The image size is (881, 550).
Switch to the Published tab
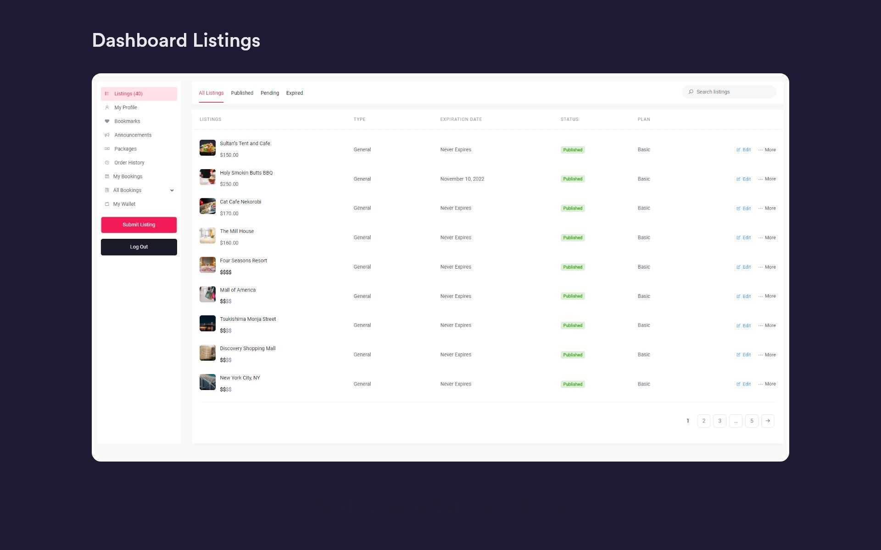tap(242, 93)
